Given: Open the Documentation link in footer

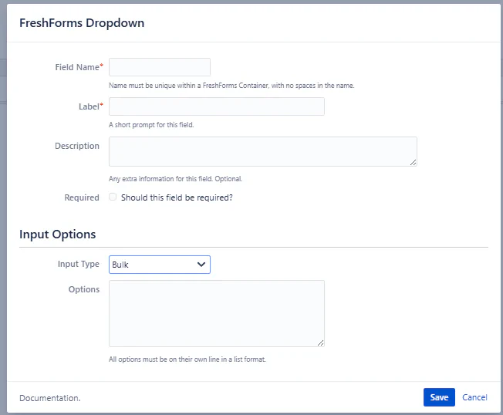Looking at the screenshot, I should click(x=49, y=398).
